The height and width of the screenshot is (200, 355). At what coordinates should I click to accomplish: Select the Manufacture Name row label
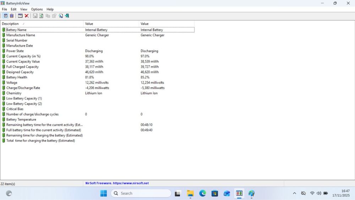[x=21, y=35]
